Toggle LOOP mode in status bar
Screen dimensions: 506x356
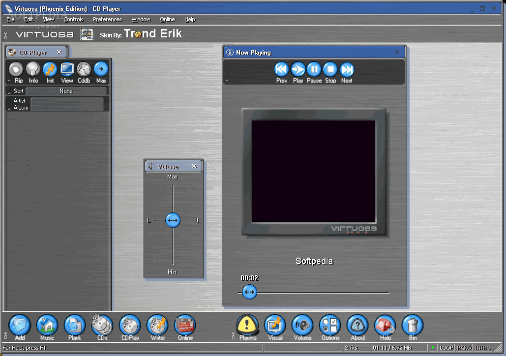tap(446, 348)
